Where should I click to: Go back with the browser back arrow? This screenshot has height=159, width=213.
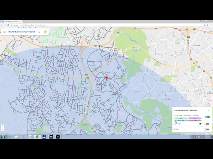(2, 25)
